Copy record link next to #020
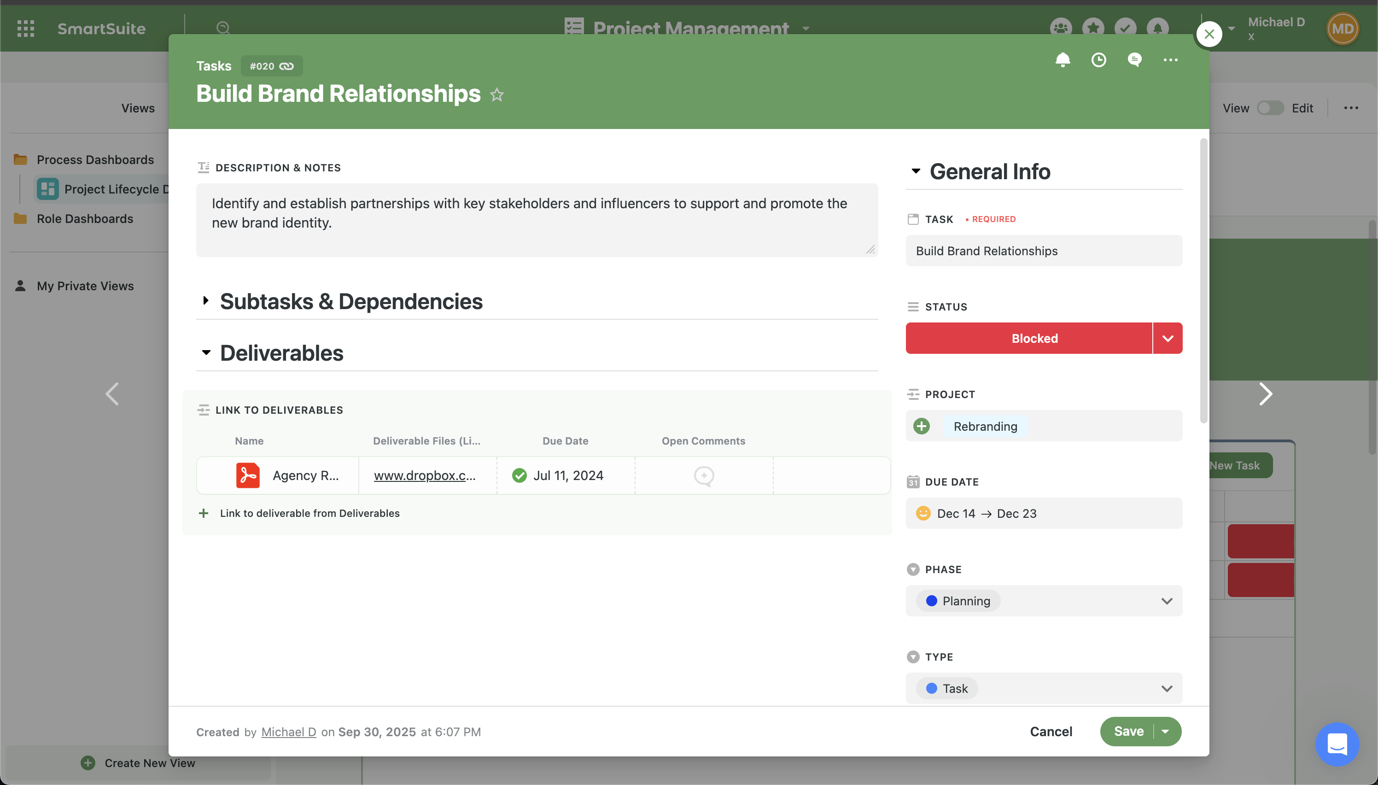The height and width of the screenshot is (785, 1378). [x=287, y=66]
